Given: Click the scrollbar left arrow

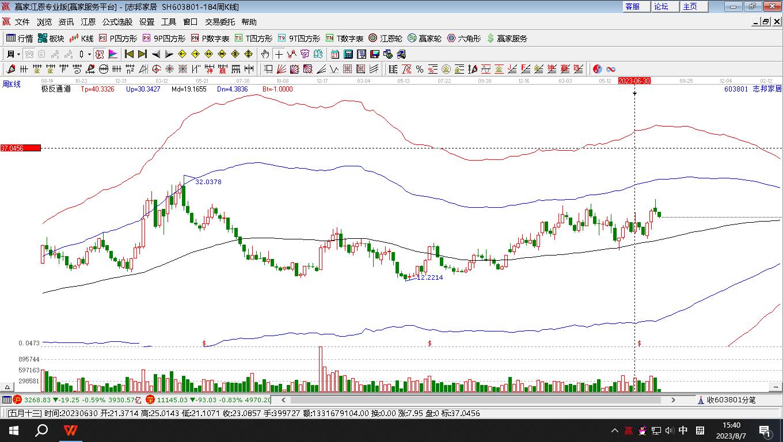Looking at the screenshot, I should (x=284, y=400).
